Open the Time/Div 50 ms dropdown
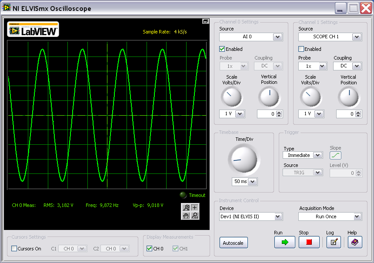Screen dimensions: 374x263 [x=245, y=181]
